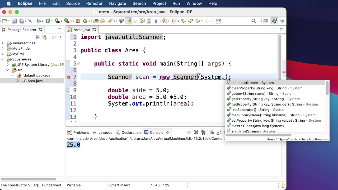
Task: Collapse the src folder
Action: point(8,70)
